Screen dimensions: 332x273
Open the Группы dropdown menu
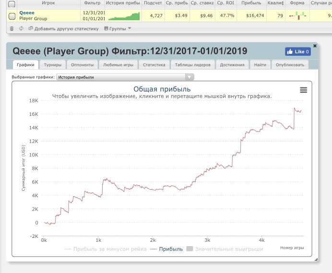tap(118, 29)
